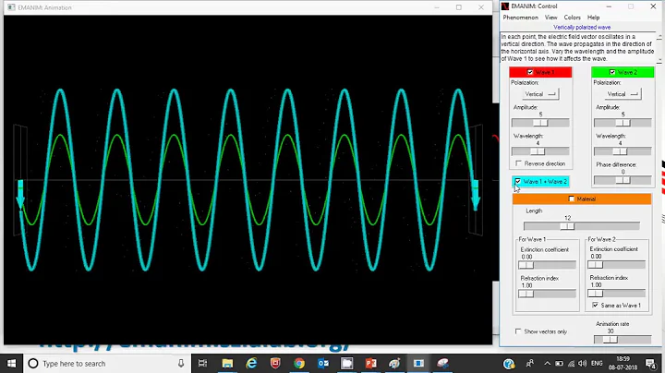665x373 pixels.
Task: Open the View menu
Action: tap(550, 18)
